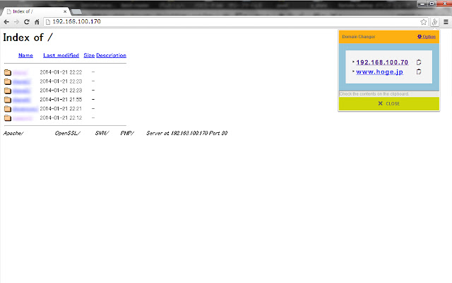This screenshot has width=452, height=283.
Task: Copy 192.168.100.70 with its clipboard icon
Action: pyautogui.click(x=419, y=62)
